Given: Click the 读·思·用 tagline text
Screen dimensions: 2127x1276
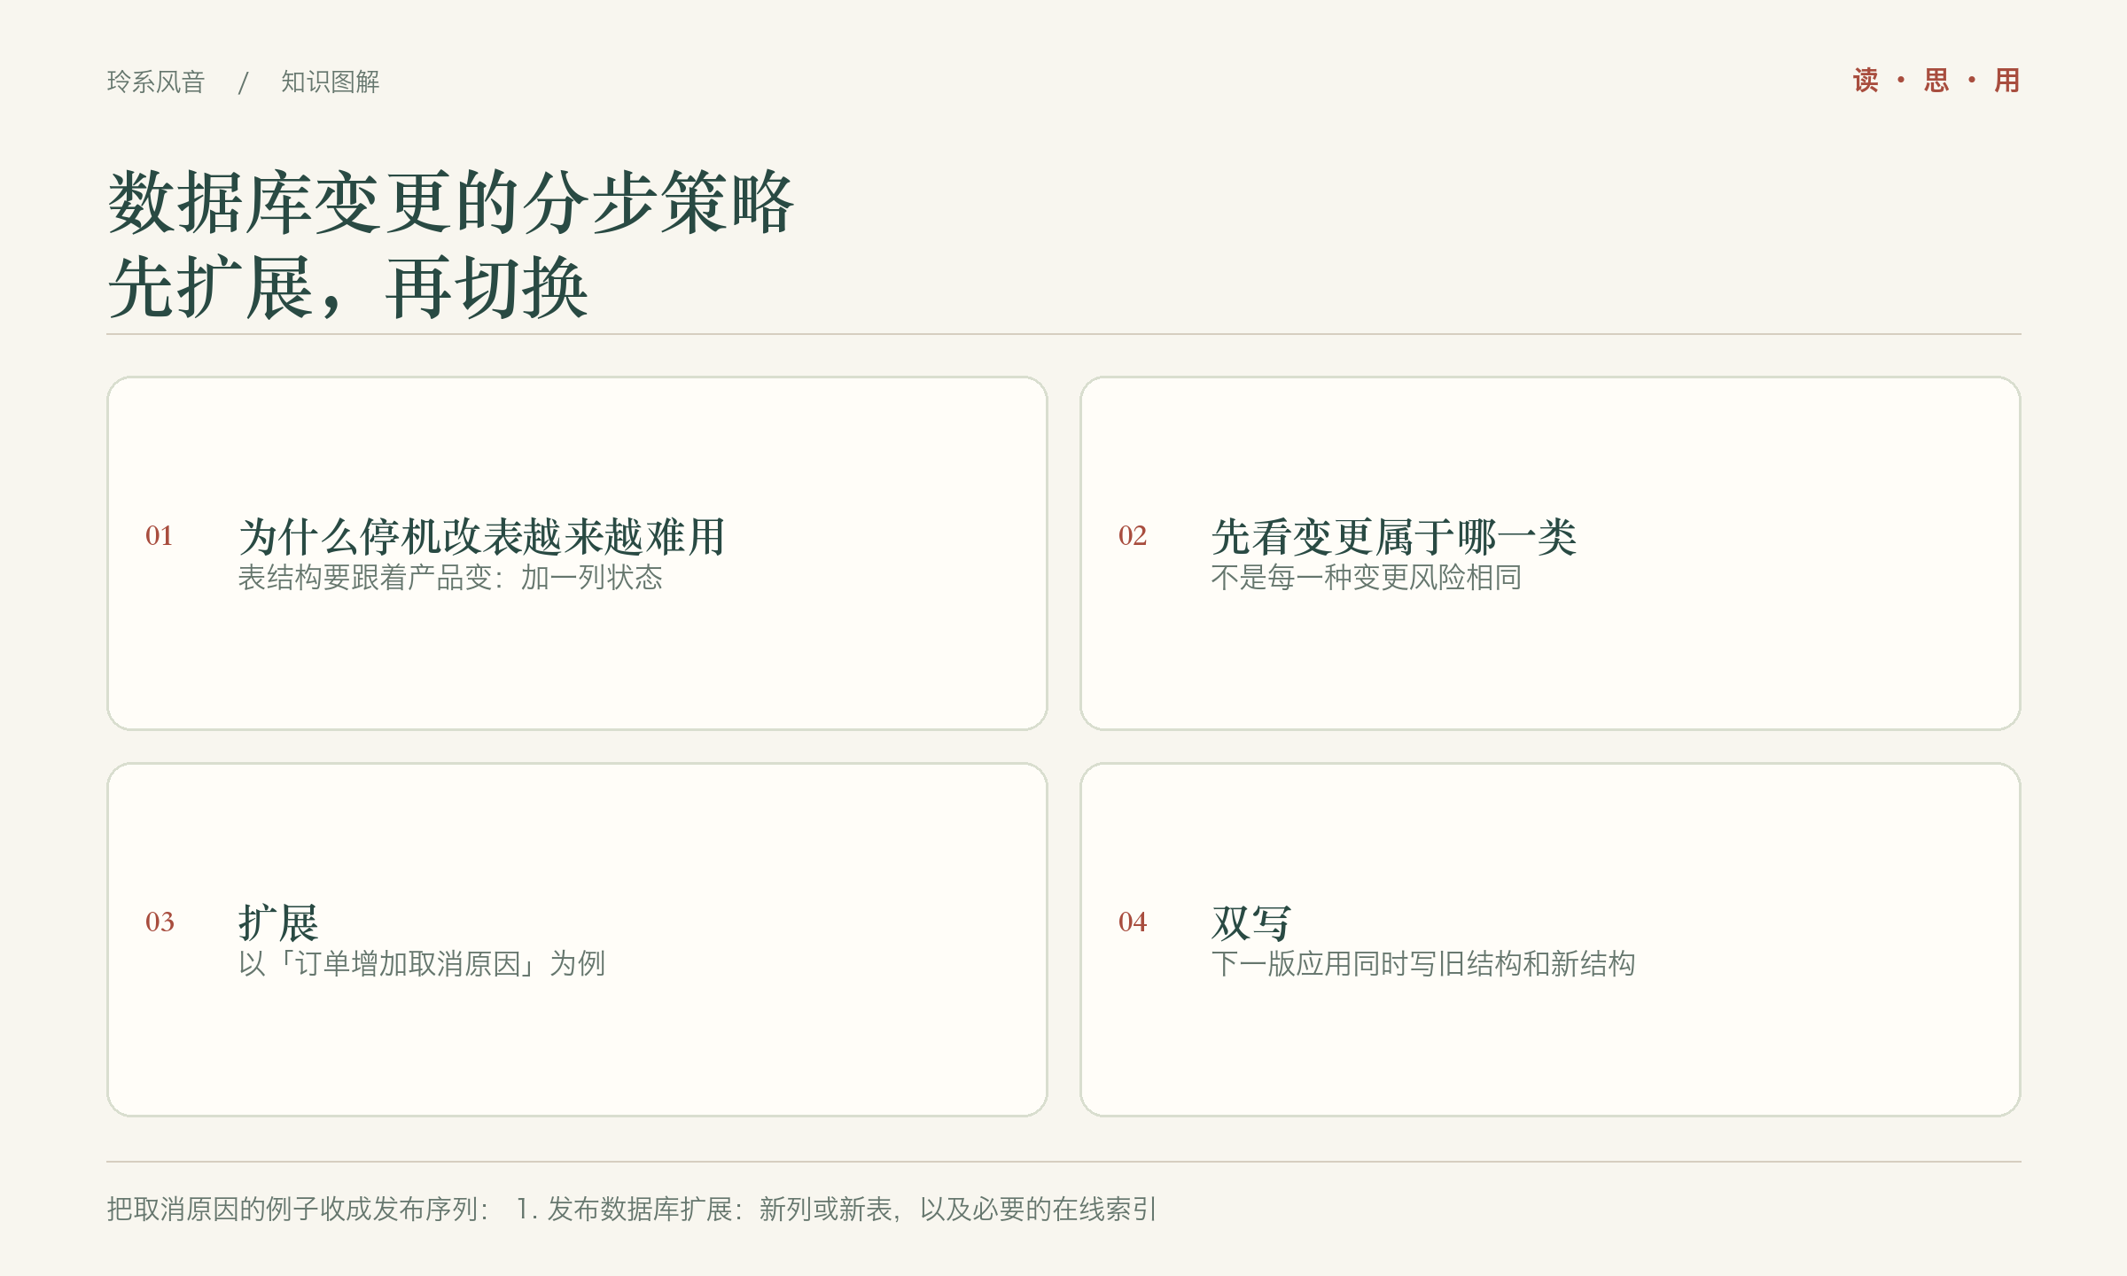Looking at the screenshot, I should [1936, 81].
